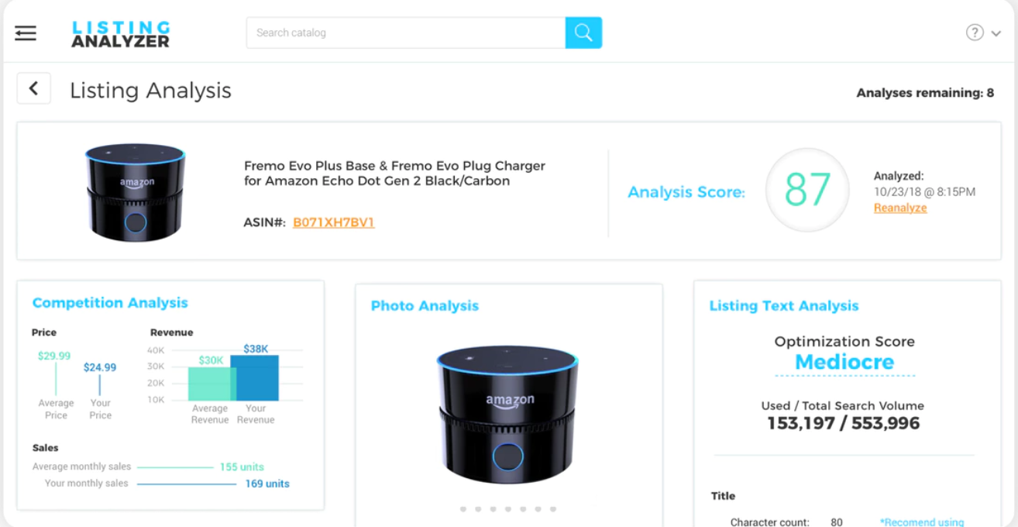Viewport: 1018px width, 527px height.
Task: Click into the Search catalog field
Action: tap(406, 33)
